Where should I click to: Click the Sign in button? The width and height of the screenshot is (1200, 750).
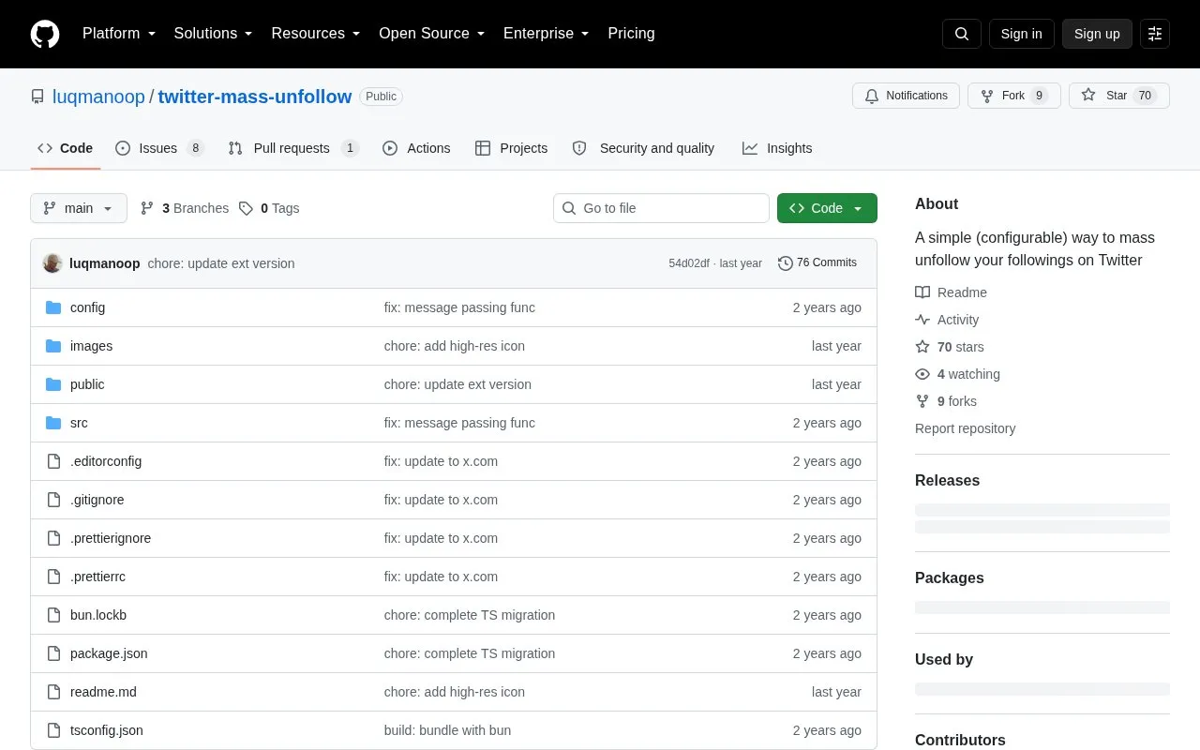[1022, 34]
